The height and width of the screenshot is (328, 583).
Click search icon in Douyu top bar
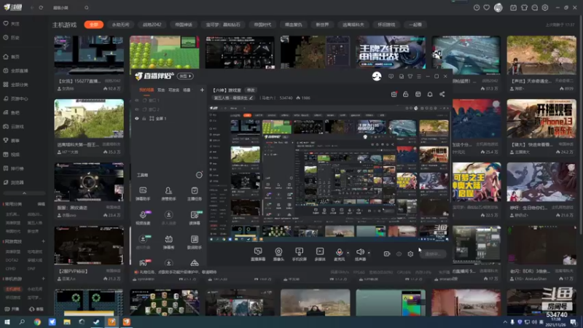(87, 7)
